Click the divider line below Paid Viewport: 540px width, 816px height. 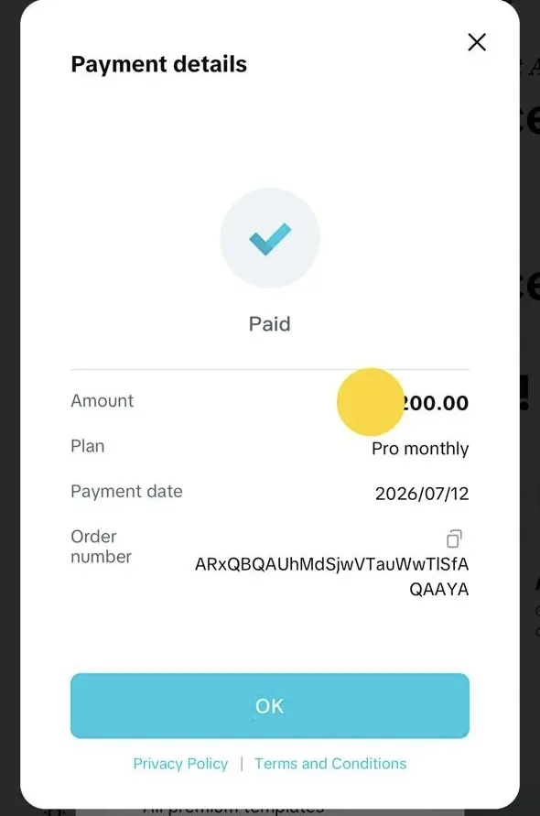point(270,369)
